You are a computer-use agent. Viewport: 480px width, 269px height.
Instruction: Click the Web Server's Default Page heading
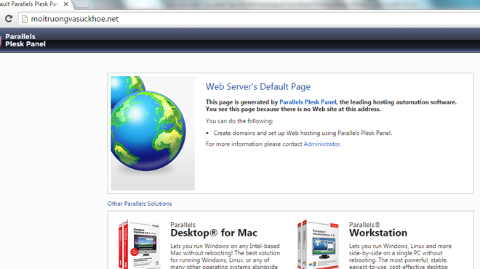click(x=258, y=87)
